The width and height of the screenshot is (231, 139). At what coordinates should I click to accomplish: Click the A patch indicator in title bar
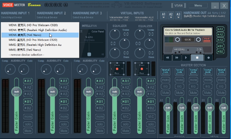[x=65, y=5]
